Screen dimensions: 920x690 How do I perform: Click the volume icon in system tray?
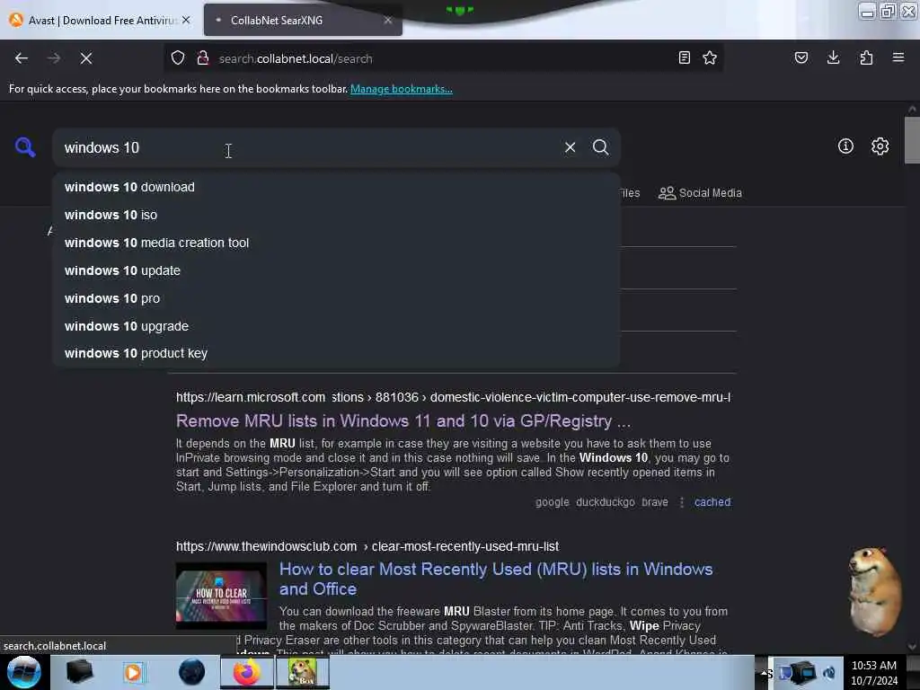click(x=829, y=673)
